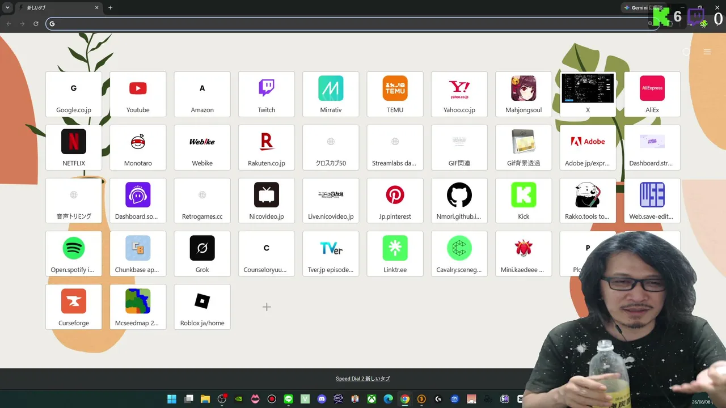Open the Roblox ja/home dial
The width and height of the screenshot is (726, 408).
click(x=202, y=307)
